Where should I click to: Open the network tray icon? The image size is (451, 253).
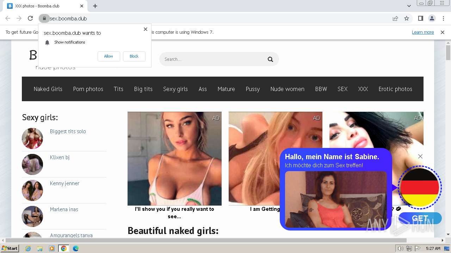[x=409, y=248]
